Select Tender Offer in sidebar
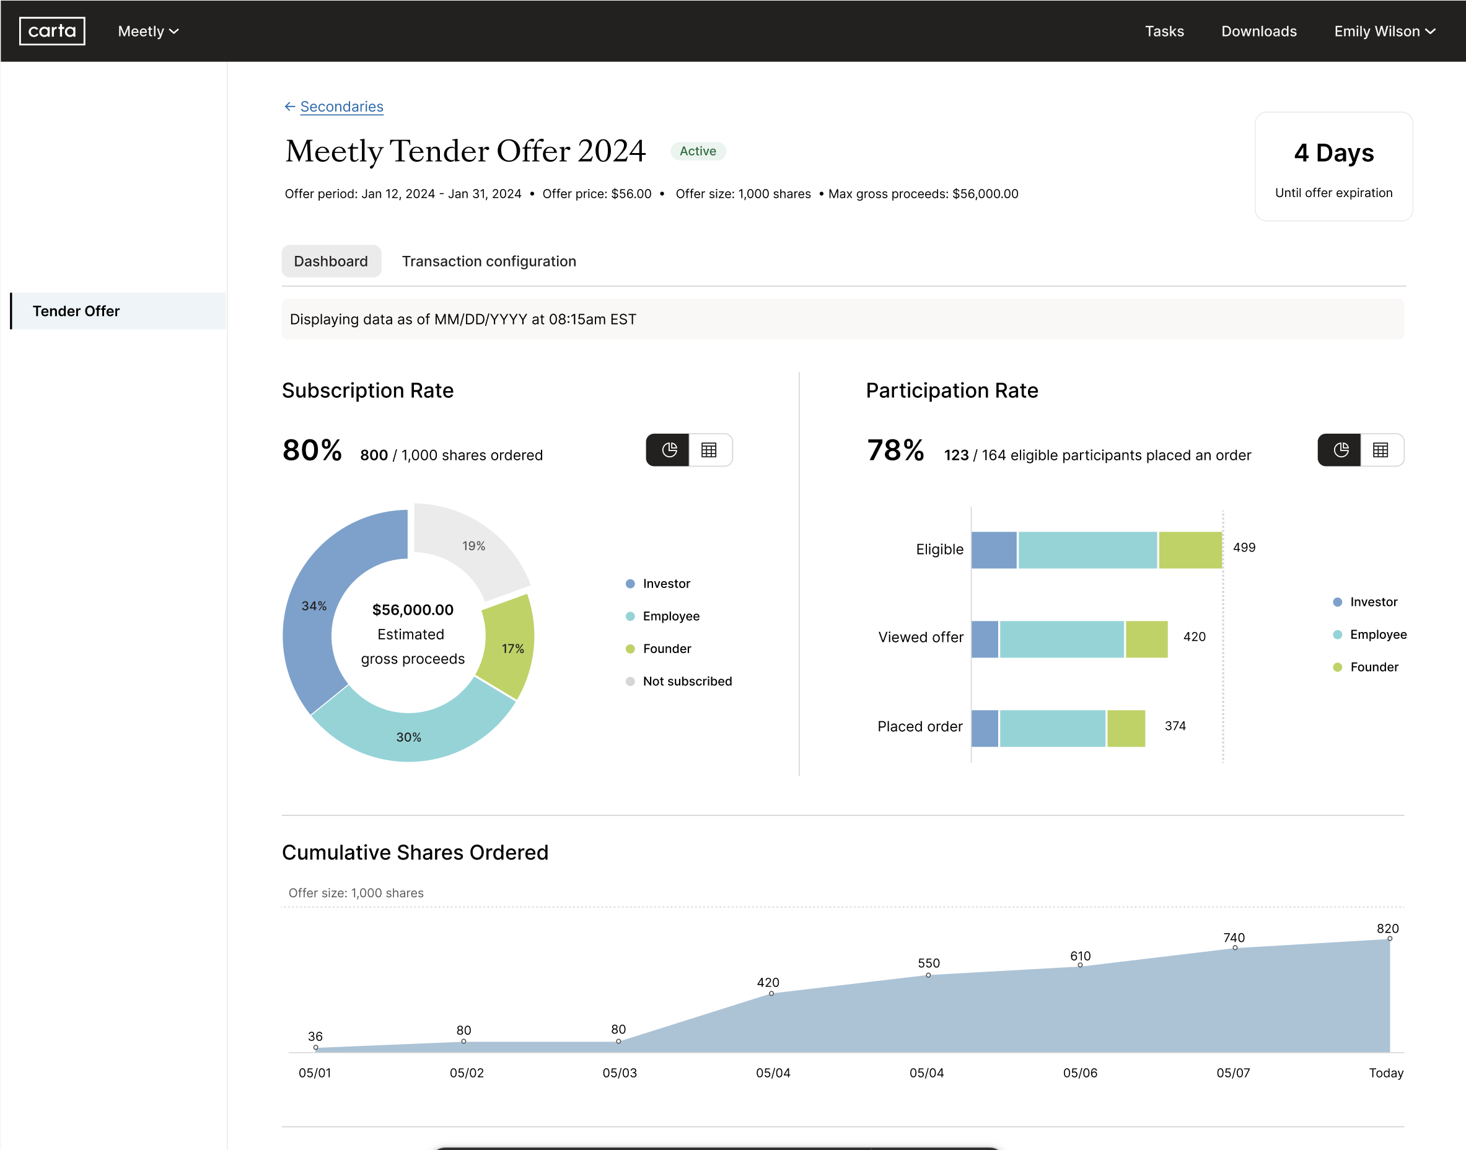Image resolution: width=1466 pixels, height=1150 pixels. point(76,311)
